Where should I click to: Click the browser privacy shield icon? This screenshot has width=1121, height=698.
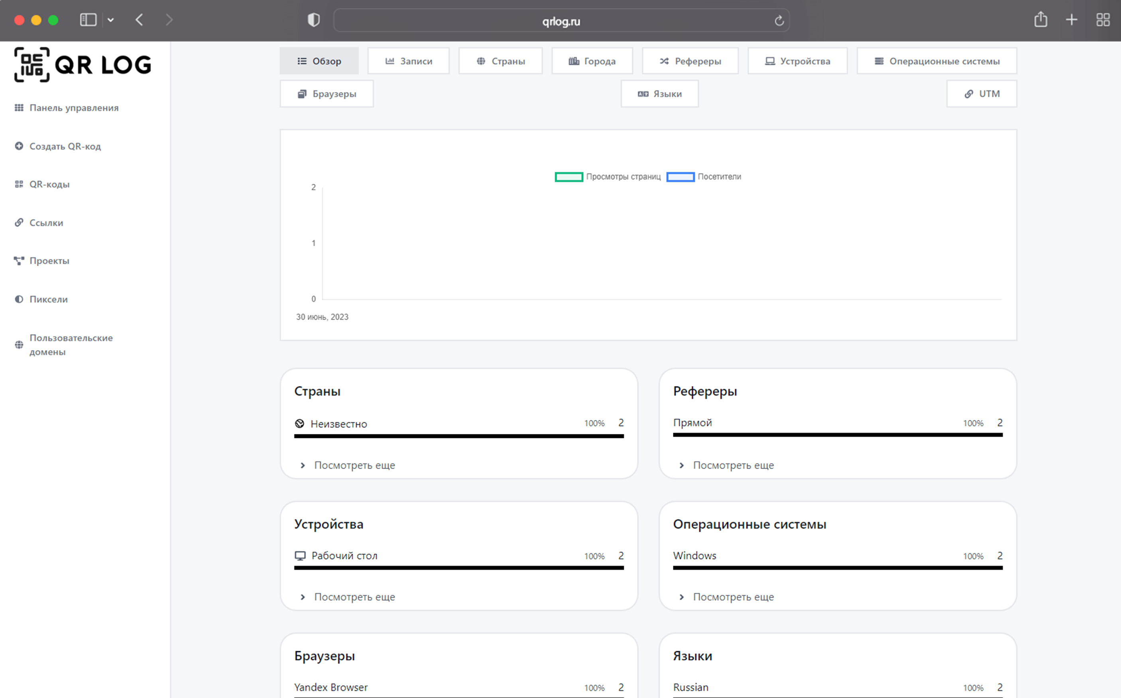pos(314,20)
